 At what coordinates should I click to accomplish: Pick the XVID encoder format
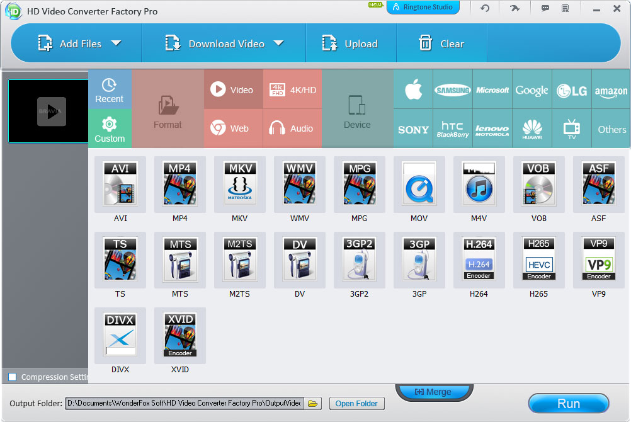[180, 336]
